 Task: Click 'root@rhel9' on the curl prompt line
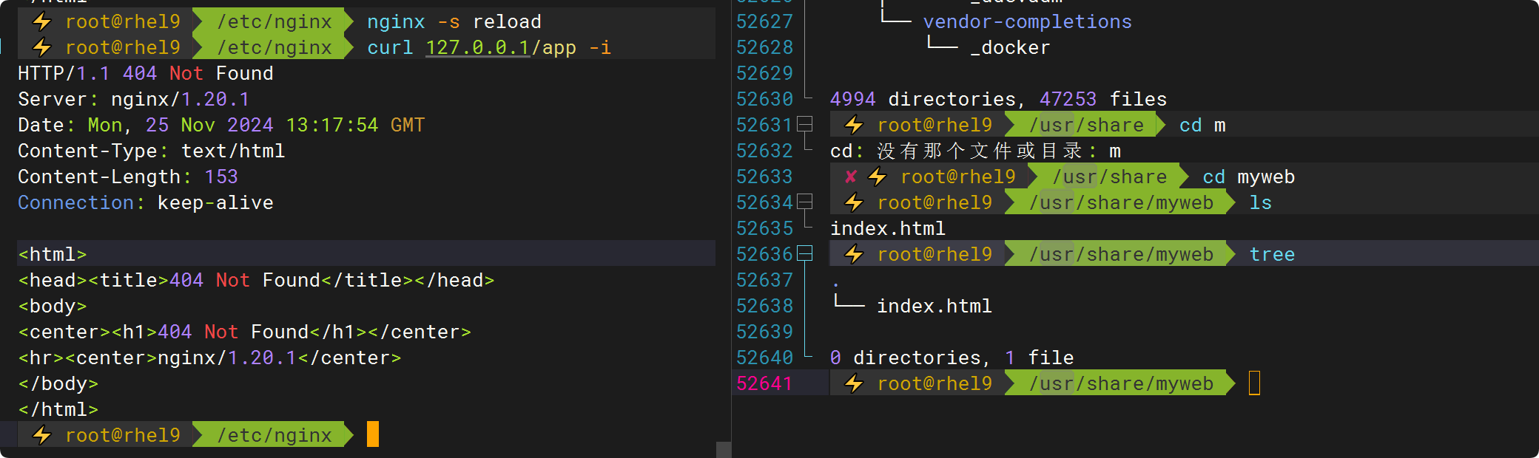(x=123, y=47)
